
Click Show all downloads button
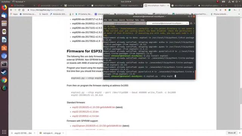tap(232, 133)
